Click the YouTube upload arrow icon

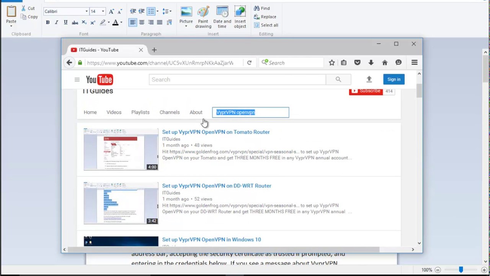pyautogui.click(x=369, y=79)
